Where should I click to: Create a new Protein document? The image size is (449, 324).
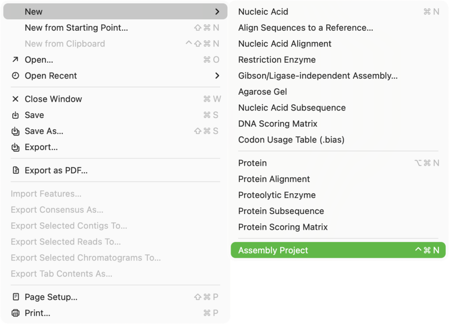252,163
